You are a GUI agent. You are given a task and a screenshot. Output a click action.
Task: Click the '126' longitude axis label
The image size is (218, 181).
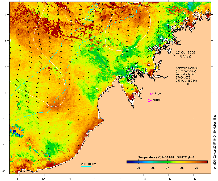(x=194, y=179)
